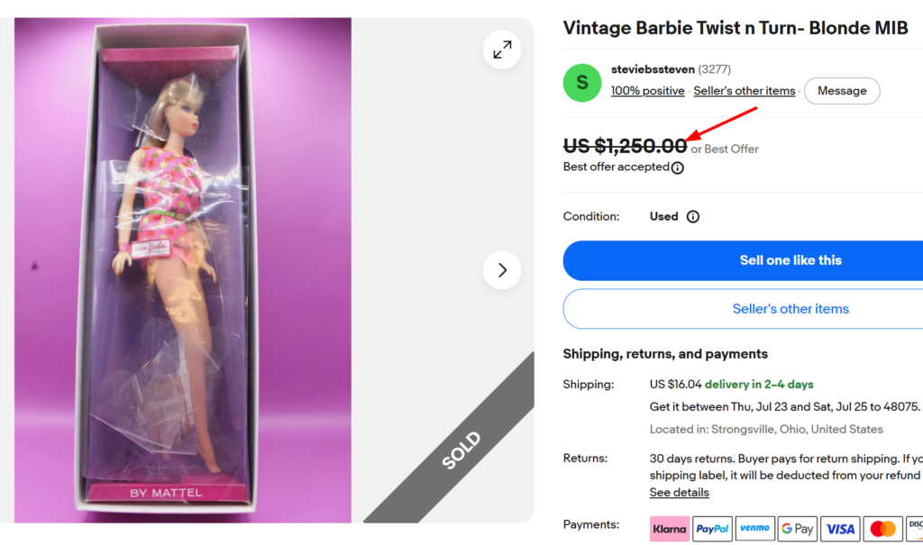Screen dimensions: 923x545
Task: Open Seller's other items link near the seller name
Action: coord(744,91)
